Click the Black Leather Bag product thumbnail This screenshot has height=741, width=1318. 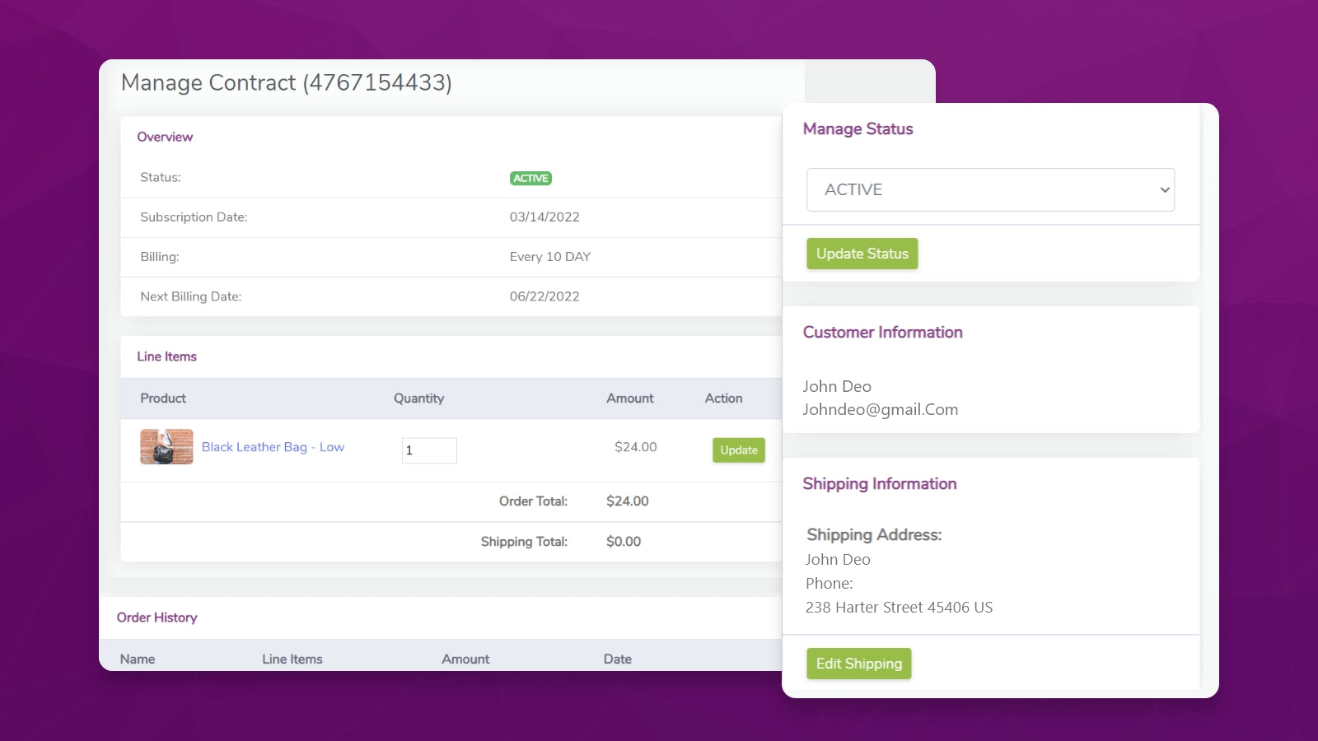click(x=166, y=447)
